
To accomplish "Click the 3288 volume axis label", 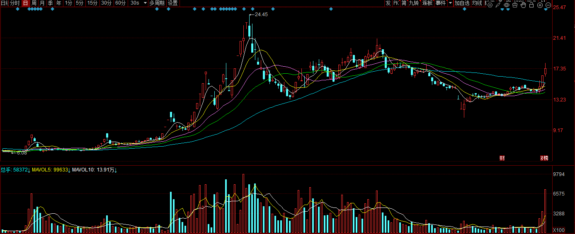I will (x=560, y=213).
